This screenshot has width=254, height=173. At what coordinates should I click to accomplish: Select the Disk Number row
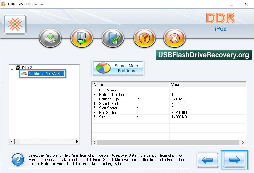tap(169, 90)
